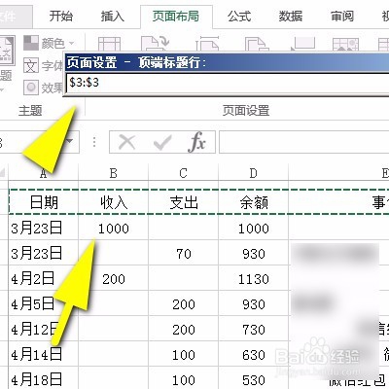This screenshot has width=389, height=389.
Task: Click the 4月18日 date cell
Action: [x=44, y=378]
